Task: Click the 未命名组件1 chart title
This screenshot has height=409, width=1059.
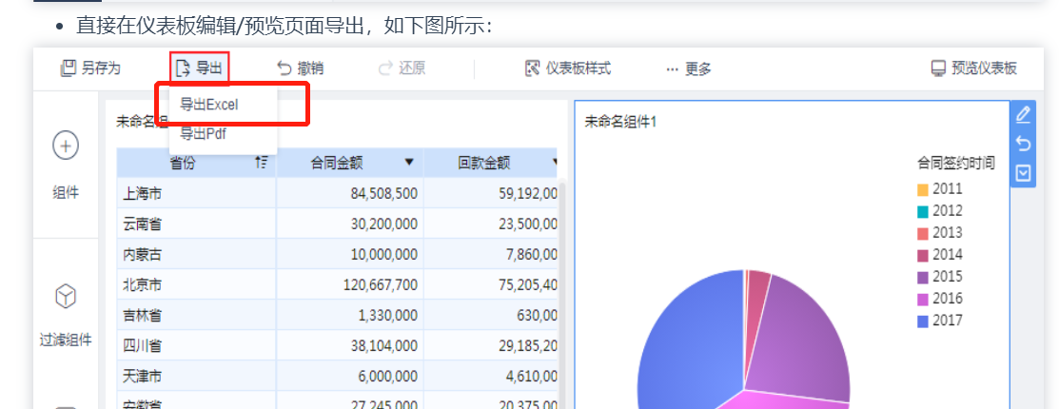Action: [620, 122]
